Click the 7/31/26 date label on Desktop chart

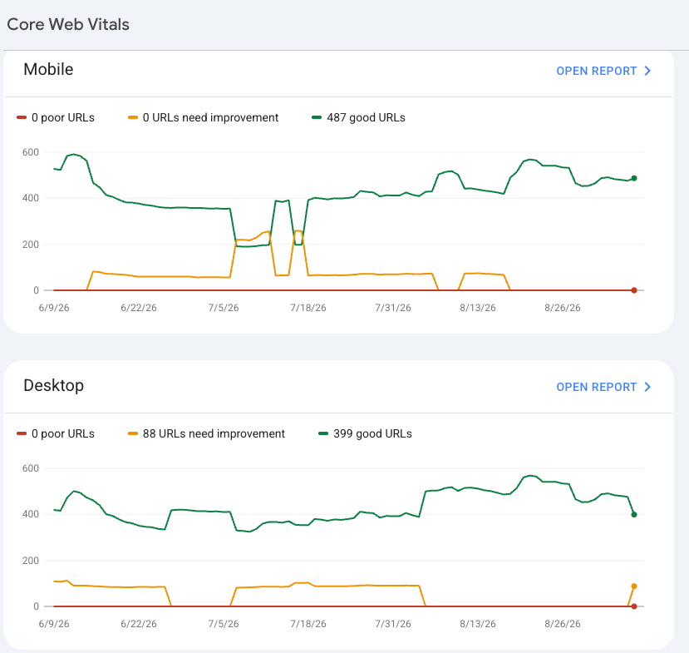coord(393,624)
